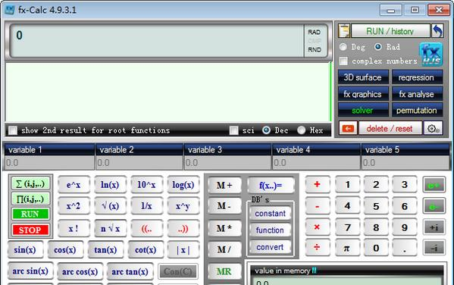Click the red backspace arrow button
This screenshot has width=454, height=285.
[348, 129]
